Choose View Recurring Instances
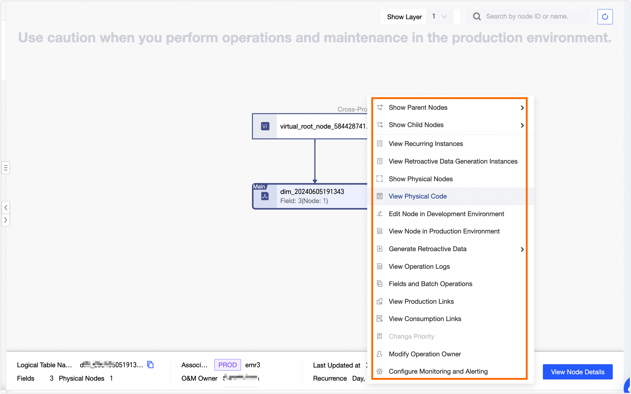The image size is (631, 394). click(x=426, y=144)
